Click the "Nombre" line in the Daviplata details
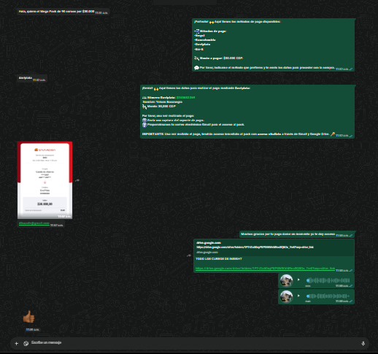 (162, 102)
